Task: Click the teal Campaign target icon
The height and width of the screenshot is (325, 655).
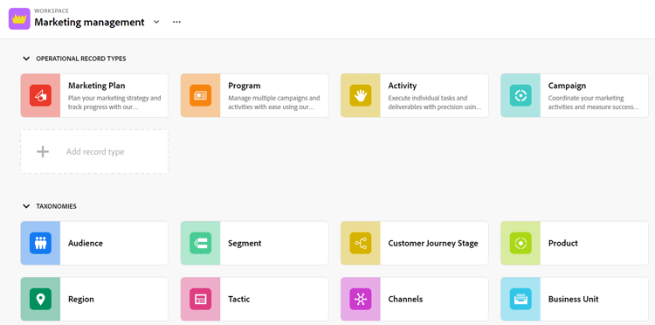Action: click(521, 95)
